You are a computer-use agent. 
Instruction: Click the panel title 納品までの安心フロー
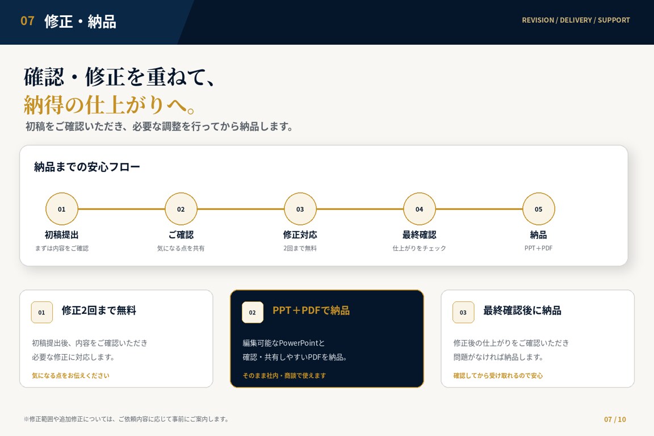(87, 167)
